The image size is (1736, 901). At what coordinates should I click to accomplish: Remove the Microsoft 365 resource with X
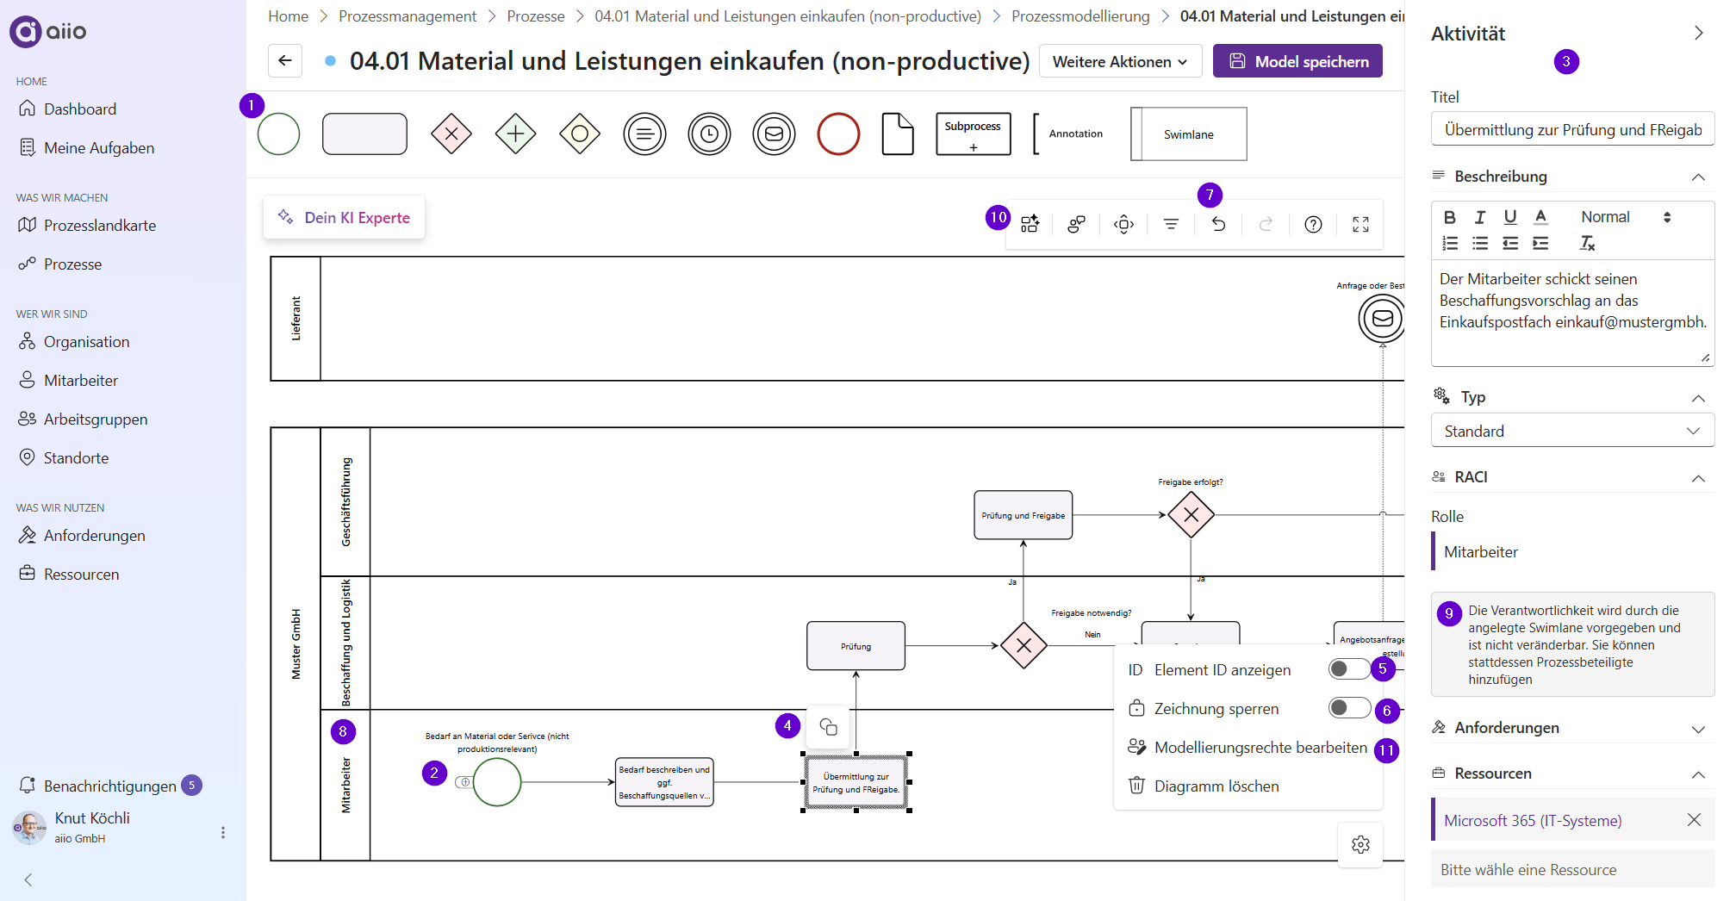(1694, 820)
